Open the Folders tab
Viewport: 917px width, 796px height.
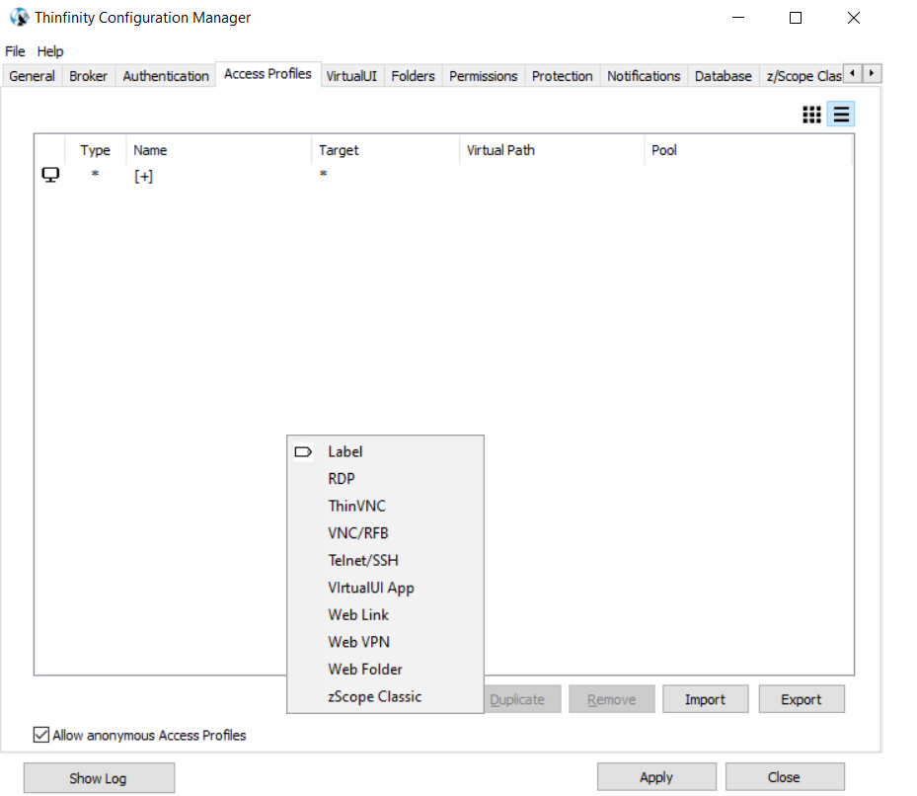[413, 76]
